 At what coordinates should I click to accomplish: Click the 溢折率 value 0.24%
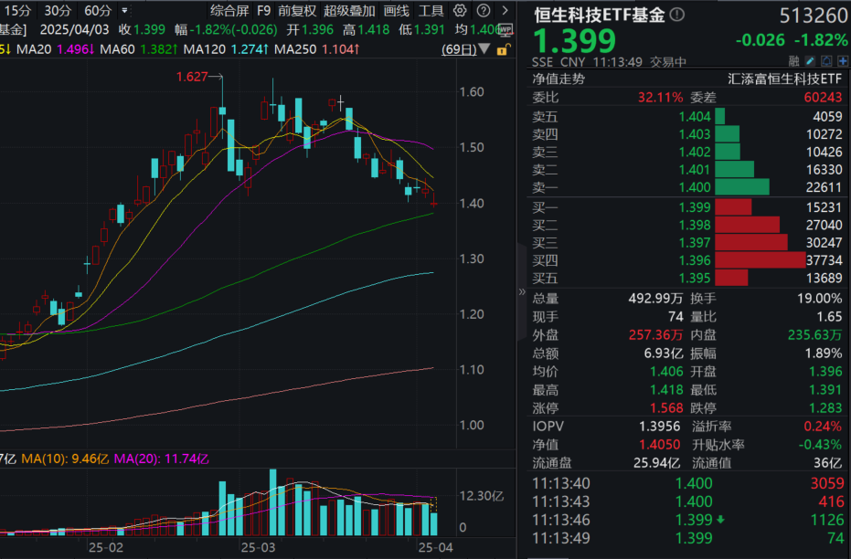(823, 427)
